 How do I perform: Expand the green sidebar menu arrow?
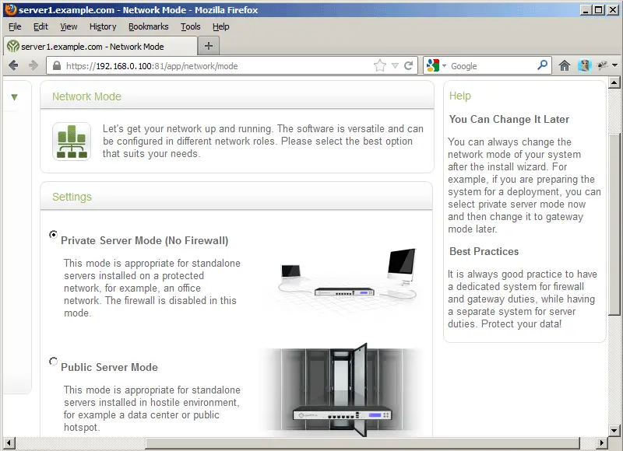(14, 97)
